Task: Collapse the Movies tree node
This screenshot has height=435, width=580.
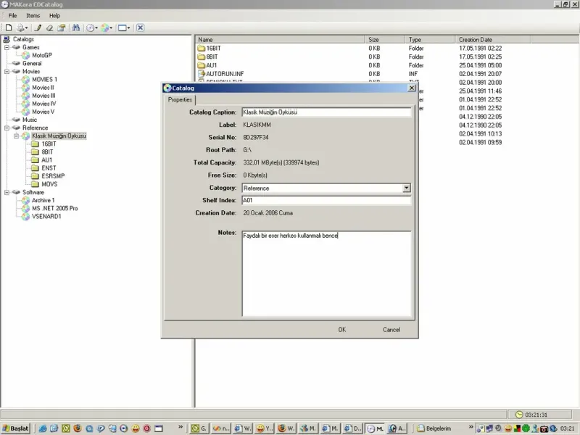Action: [7, 71]
